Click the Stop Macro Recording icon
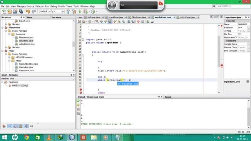The image size is (251, 141). tap(143, 22)
